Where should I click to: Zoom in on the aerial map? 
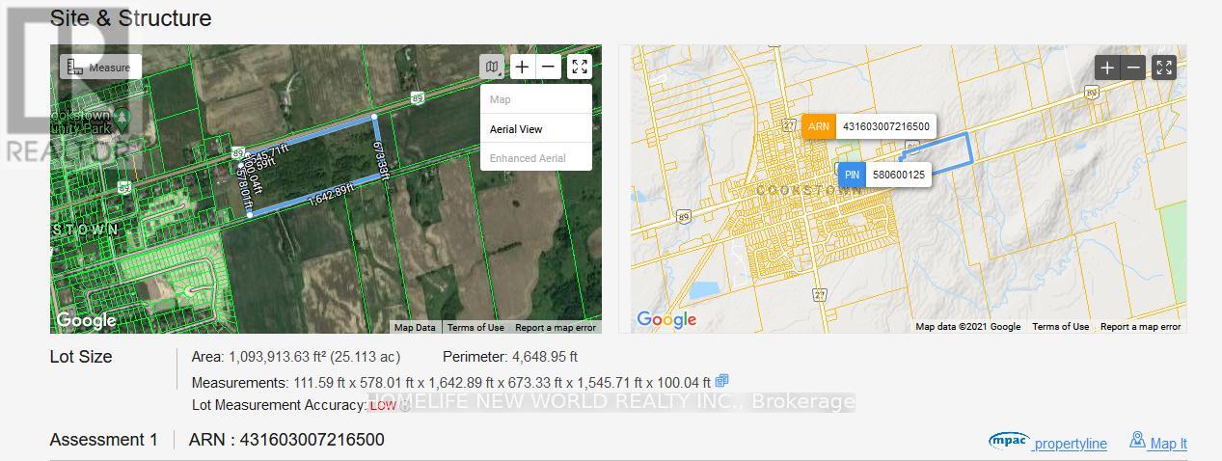click(x=522, y=67)
